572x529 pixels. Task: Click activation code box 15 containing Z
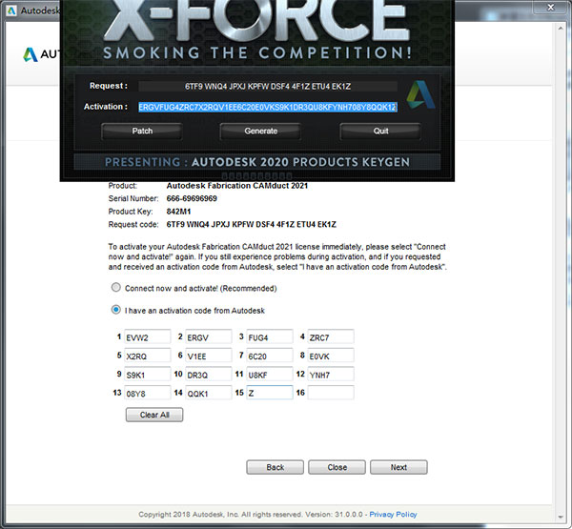[x=270, y=393]
